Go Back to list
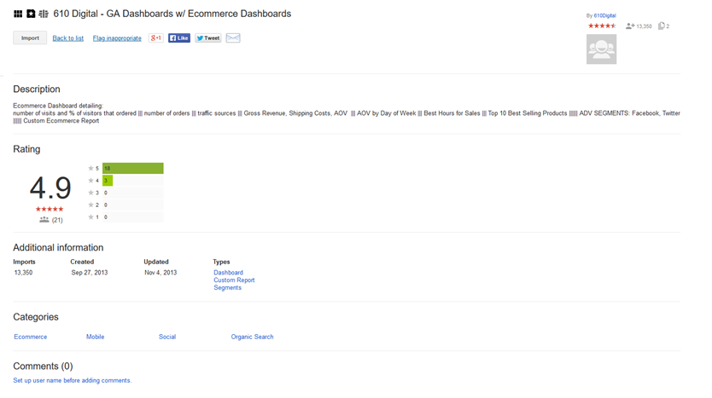The width and height of the screenshot is (712, 398). [68, 38]
